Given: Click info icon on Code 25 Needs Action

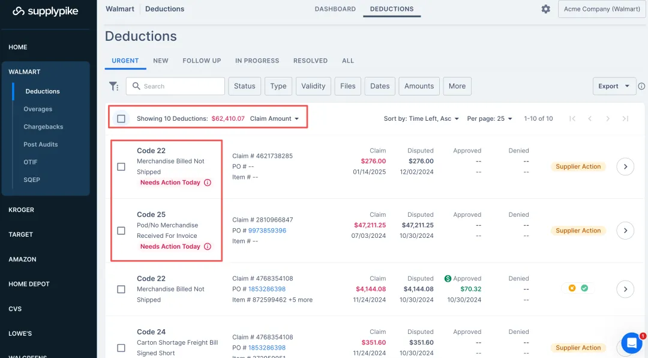Looking at the screenshot, I should coord(208,246).
